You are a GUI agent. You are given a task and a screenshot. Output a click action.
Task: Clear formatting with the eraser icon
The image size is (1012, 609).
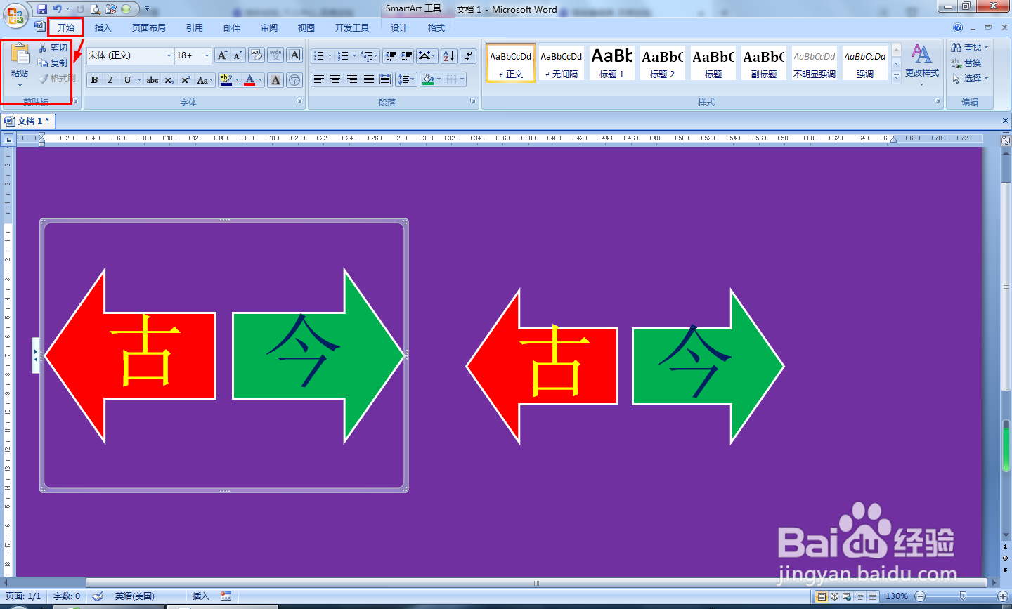pos(257,55)
